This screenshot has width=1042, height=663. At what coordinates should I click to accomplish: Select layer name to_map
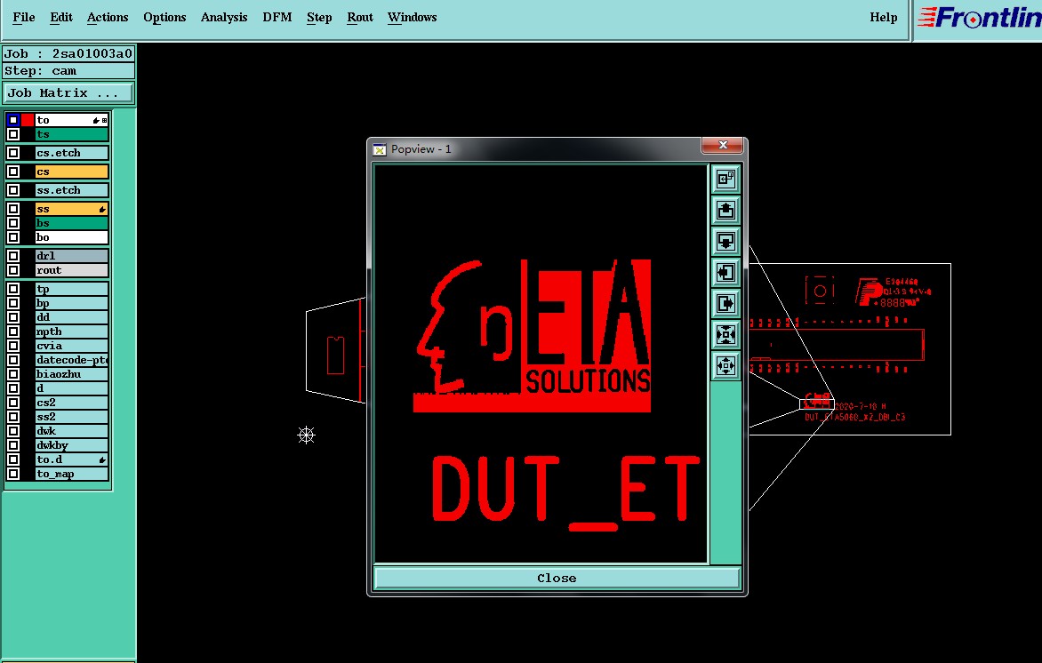pos(72,474)
